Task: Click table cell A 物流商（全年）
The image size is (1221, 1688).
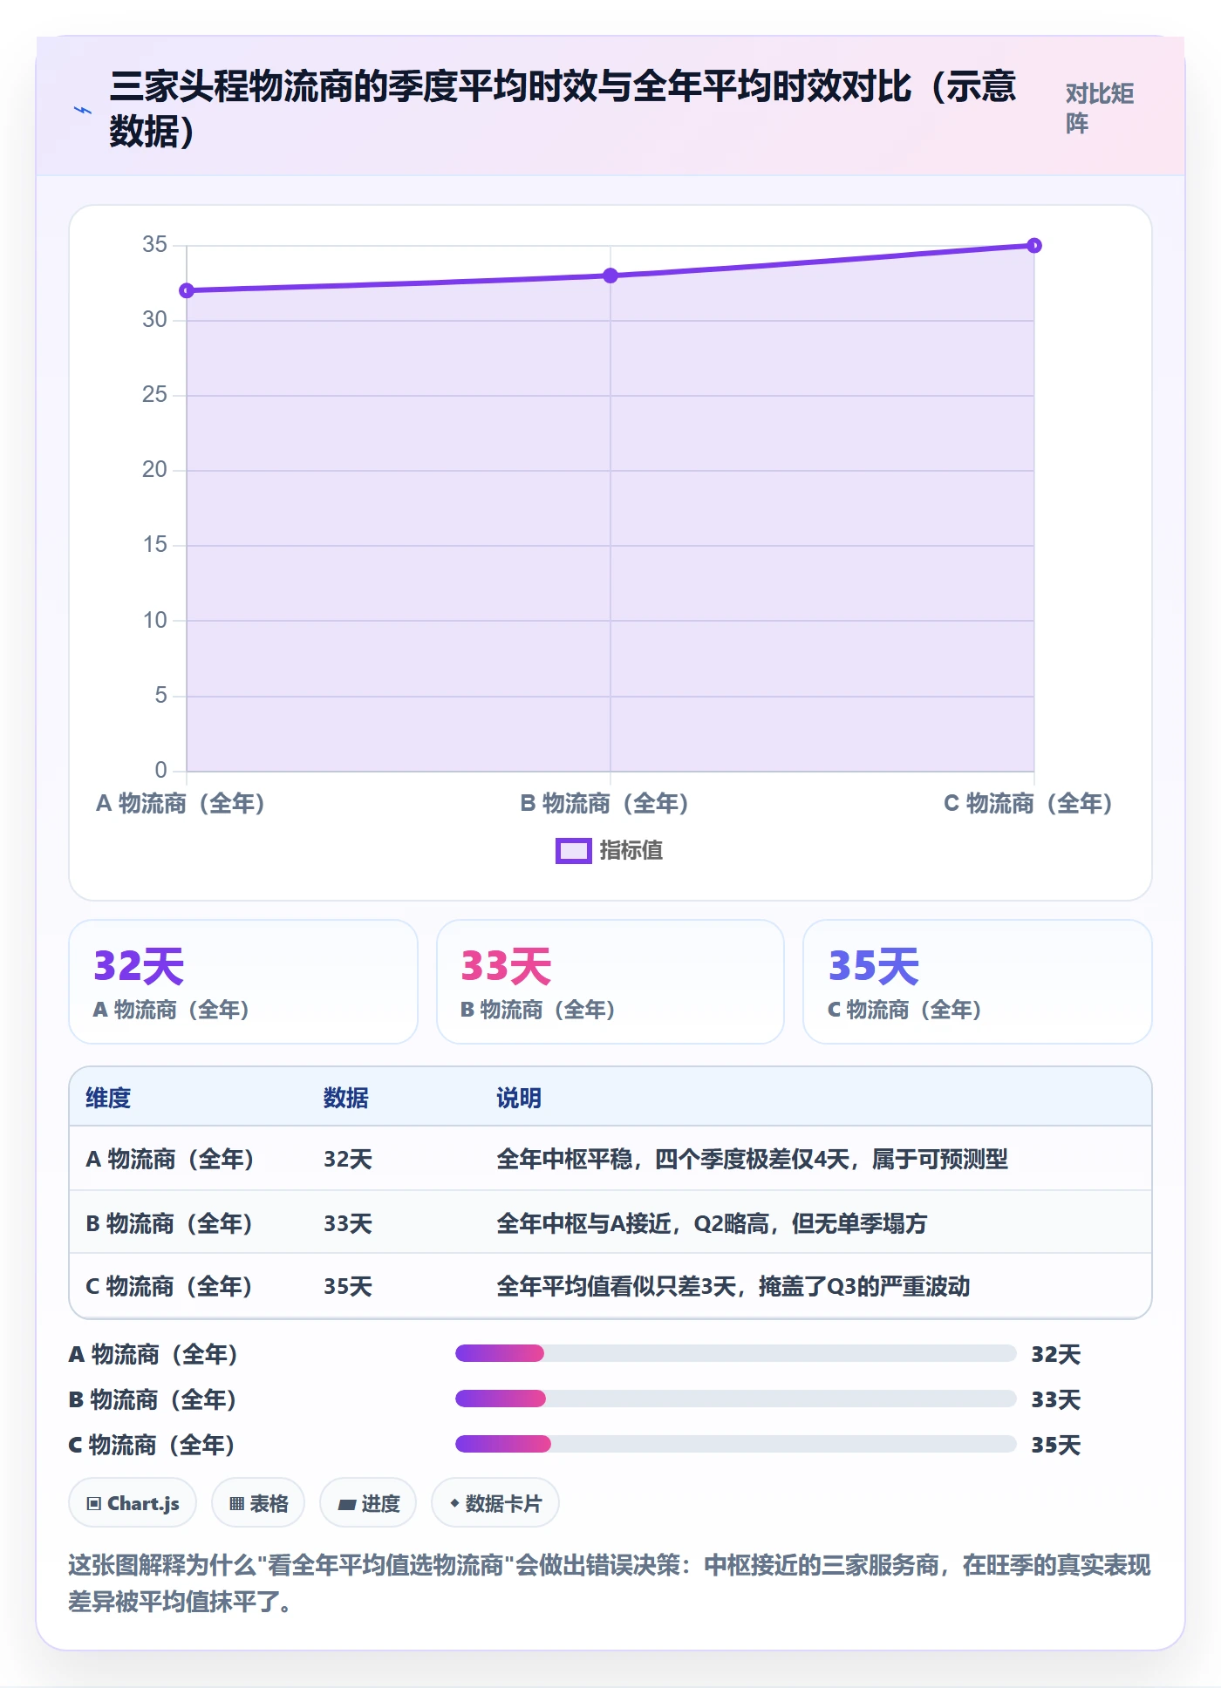Action: click(x=171, y=1160)
